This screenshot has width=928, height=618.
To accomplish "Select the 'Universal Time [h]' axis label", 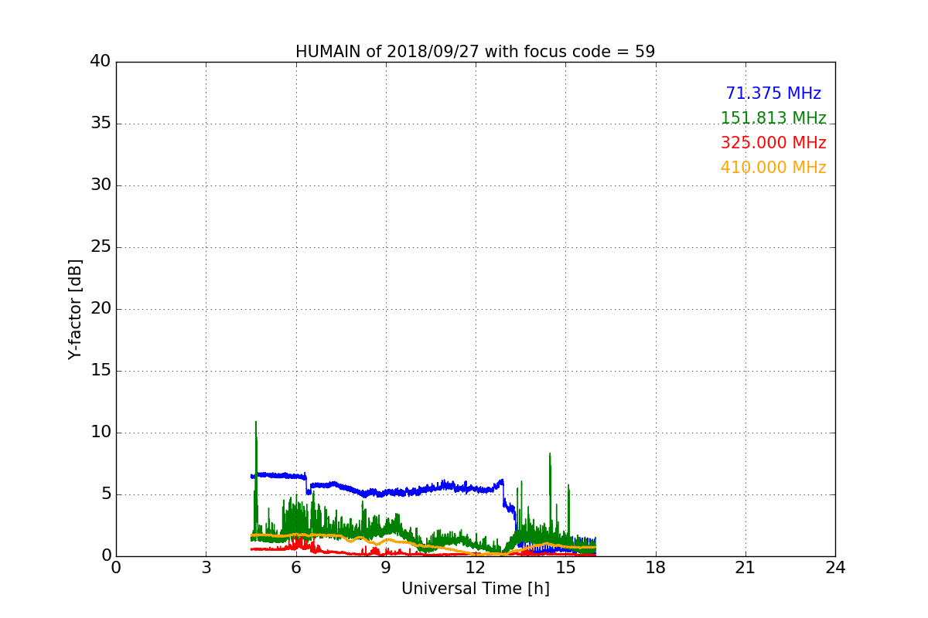I will pyautogui.click(x=476, y=589).
